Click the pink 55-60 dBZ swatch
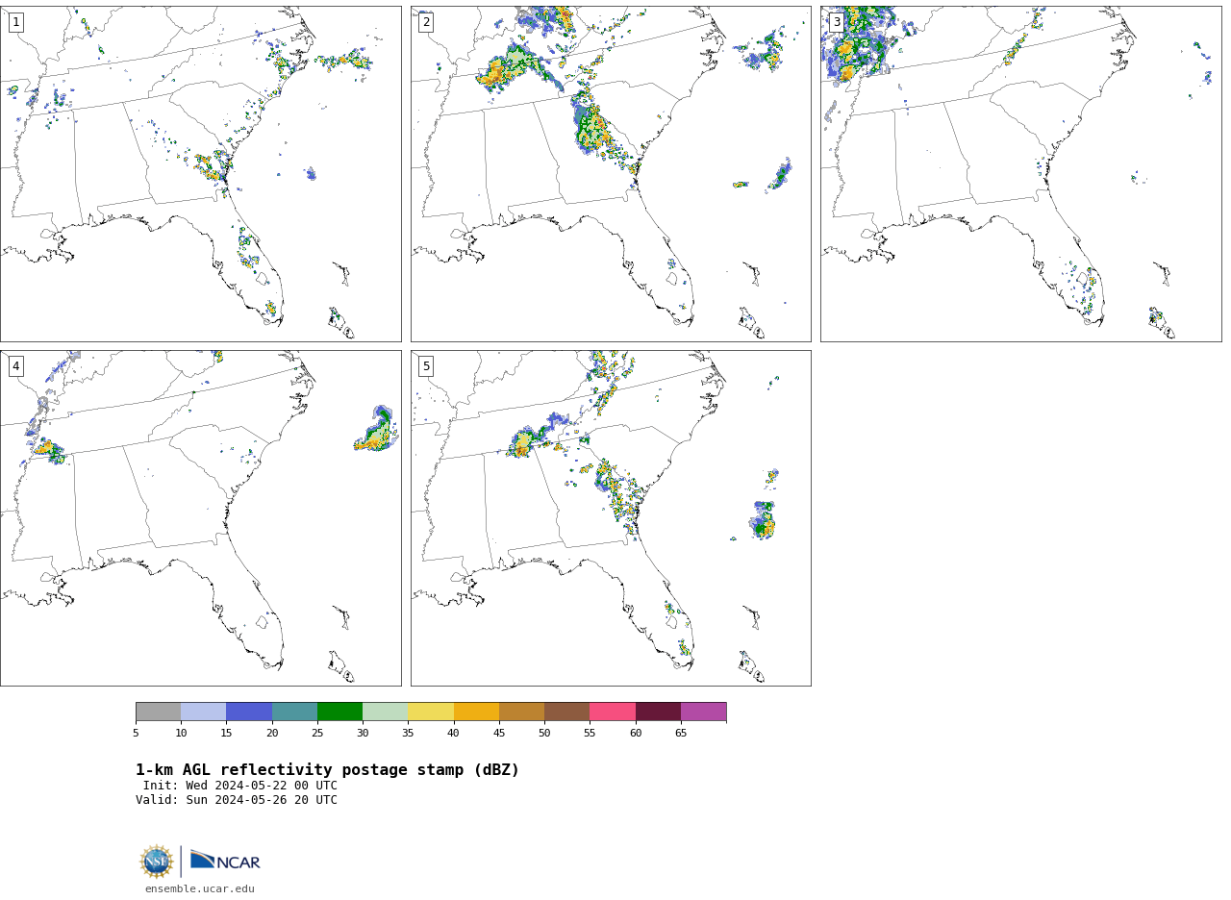Image resolution: width=1231 pixels, height=900 pixels. pyautogui.click(x=613, y=712)
